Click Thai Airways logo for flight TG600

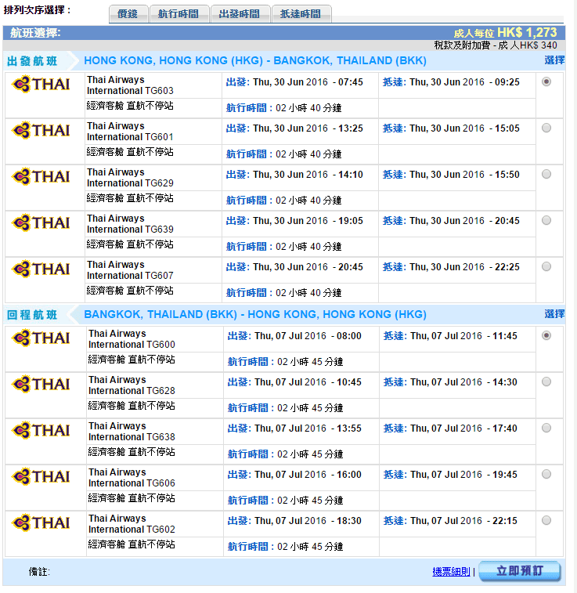tap(41, 338)
